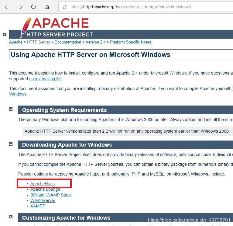Image resolution: width=233 pixels, height=226 pixels.
Task: Click the 'Popular options for deploying' paragraph
Action: click(122, 174)
